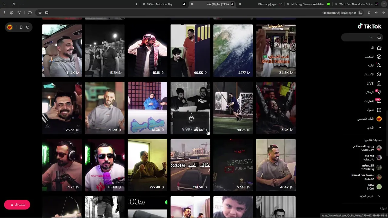Open the video with 227.4K views
This screenshot has height=218, width=388.
click(147, 165)
